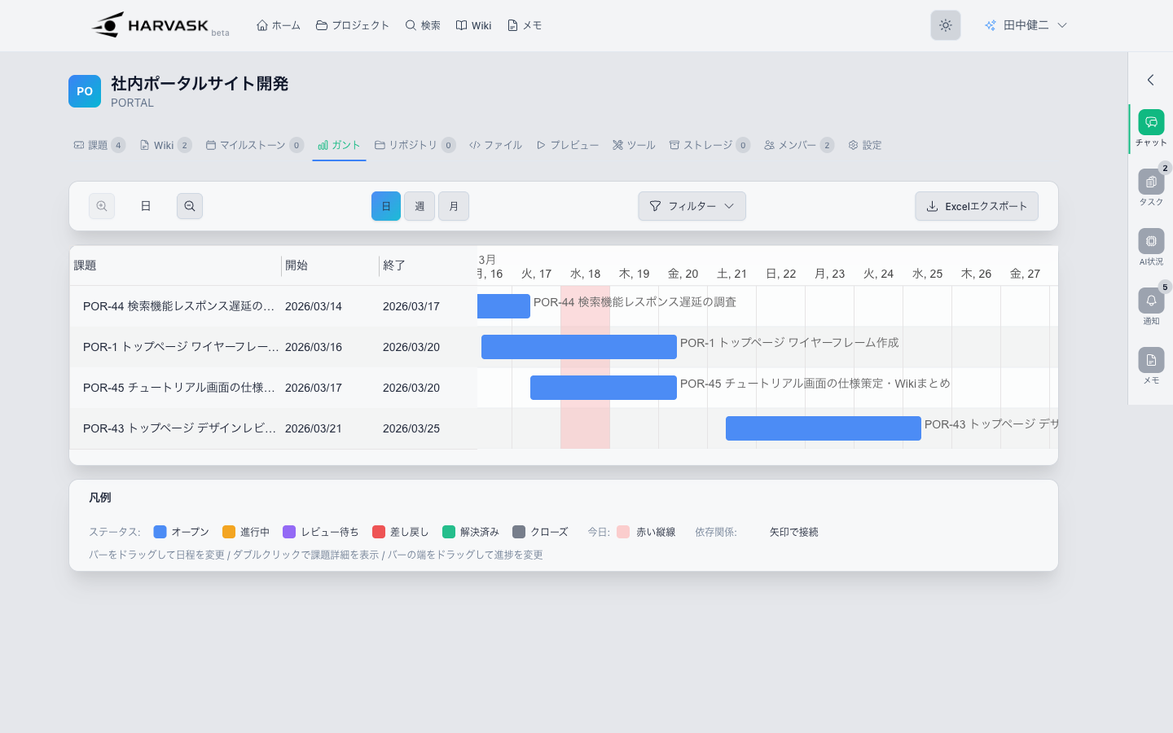Expand the 田中健二 user menu
1173x733 pixels.
click(1026, 25)
